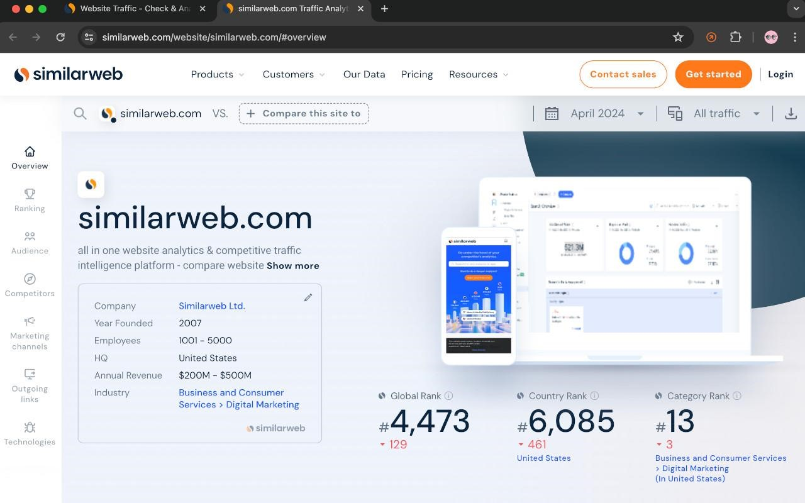Go back in browser
This screenshot has width=805, height=503.
pos(13,37)
